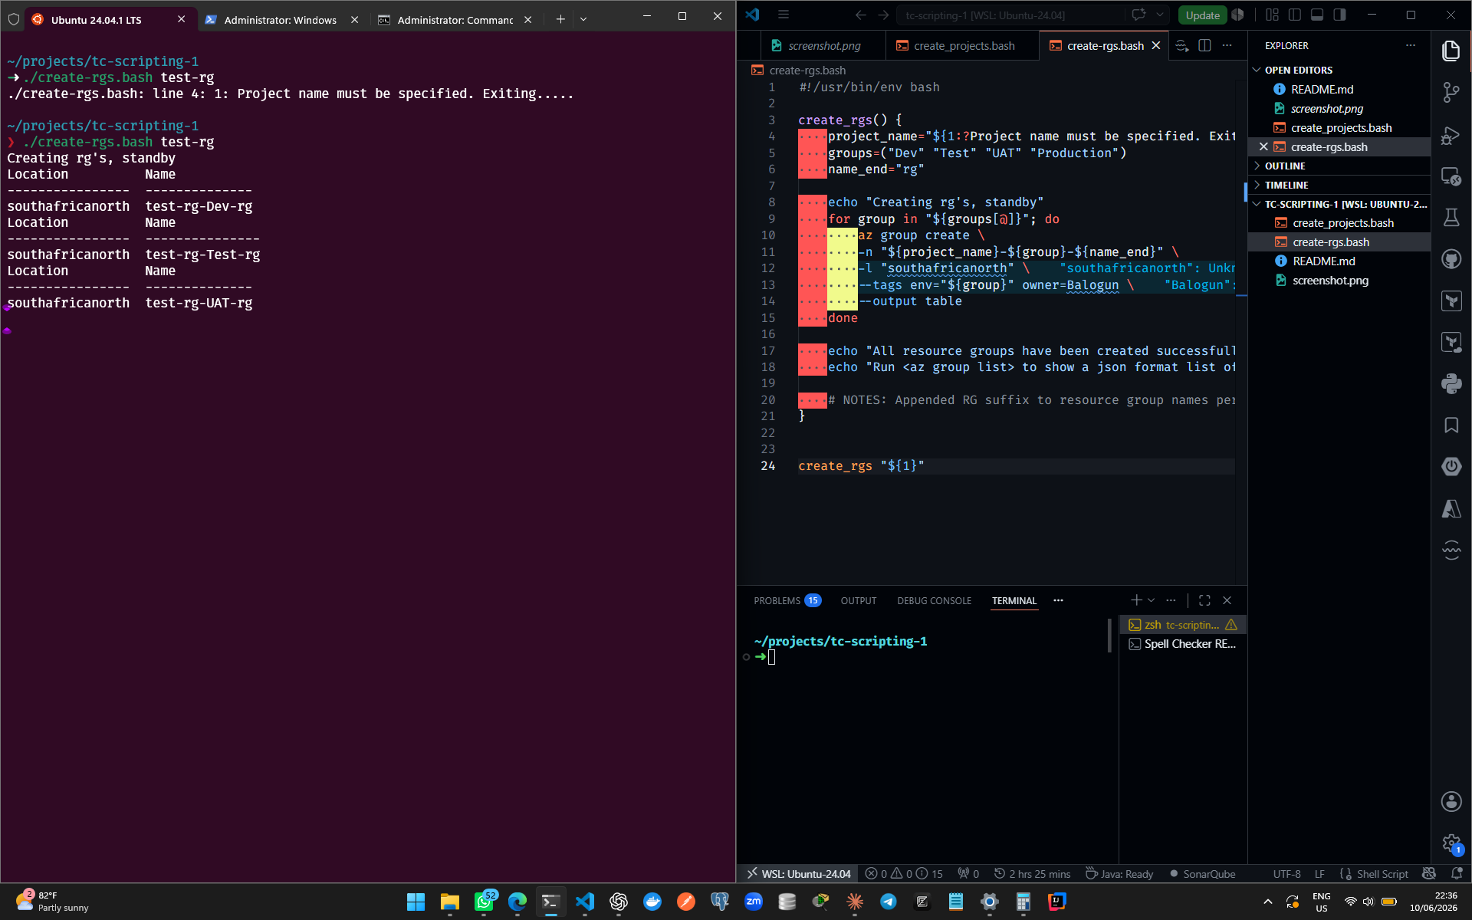Viewport: 1472px width, 920px height.
Task: Open the Manage gear in VS Code
Action: coord(1451,843)
